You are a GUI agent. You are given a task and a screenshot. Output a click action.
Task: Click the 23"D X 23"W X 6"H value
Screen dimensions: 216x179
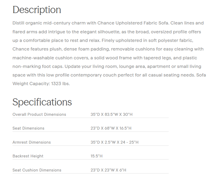(x=108, y=170)
